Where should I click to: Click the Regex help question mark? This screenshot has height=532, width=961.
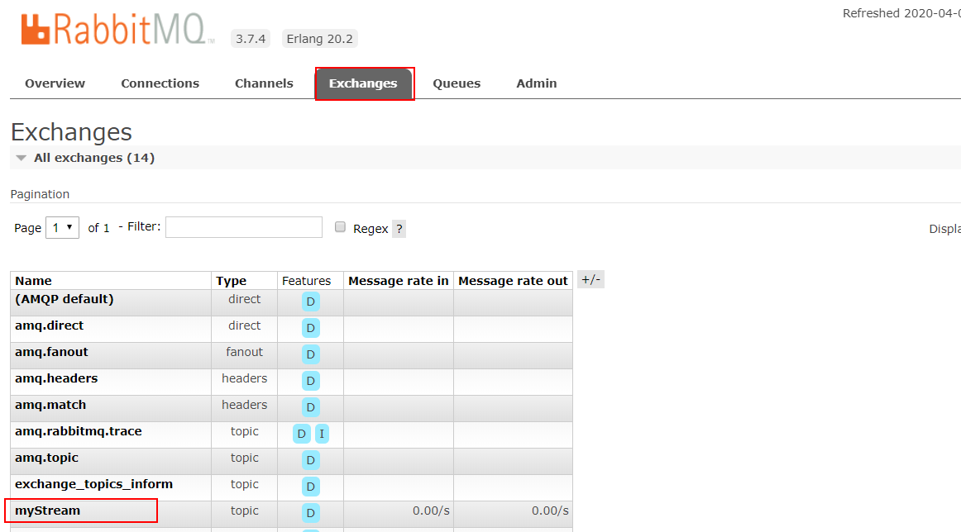click(x=399, y=229)
